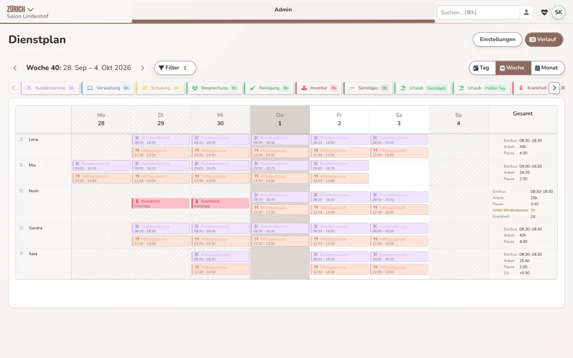Image resolution: width=573 pixels, height=358 pixels.
Task: Click the drag handle for Lena's row
Action: click(21, 139)
